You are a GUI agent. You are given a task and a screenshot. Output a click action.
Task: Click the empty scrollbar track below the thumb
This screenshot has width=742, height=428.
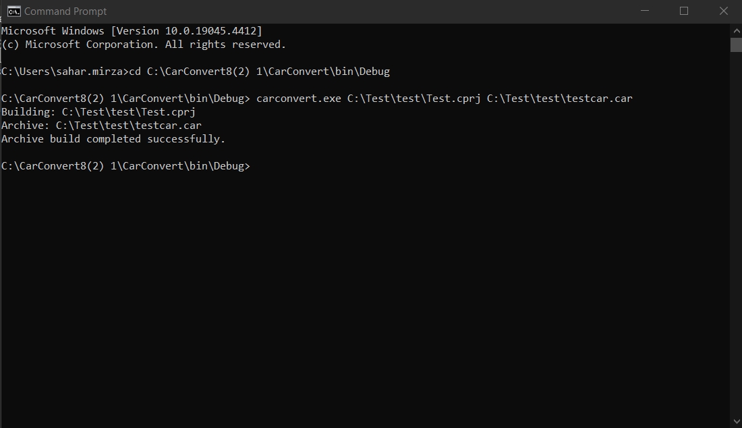pyautogui.click(x=736, y=236)
